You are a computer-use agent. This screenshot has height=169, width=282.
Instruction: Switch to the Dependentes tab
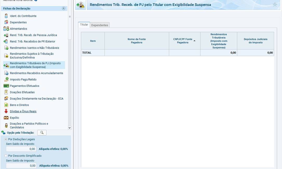100,25
